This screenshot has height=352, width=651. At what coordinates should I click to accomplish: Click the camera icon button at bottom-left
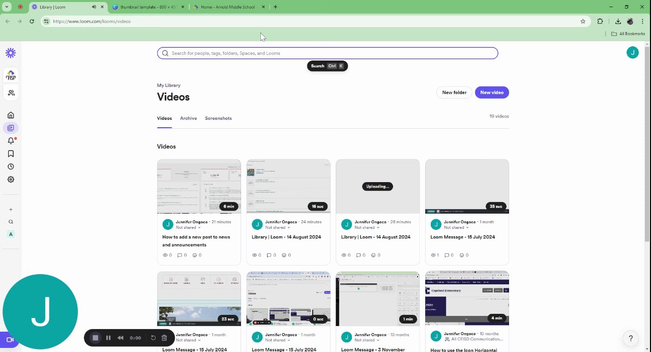(9, 339)
